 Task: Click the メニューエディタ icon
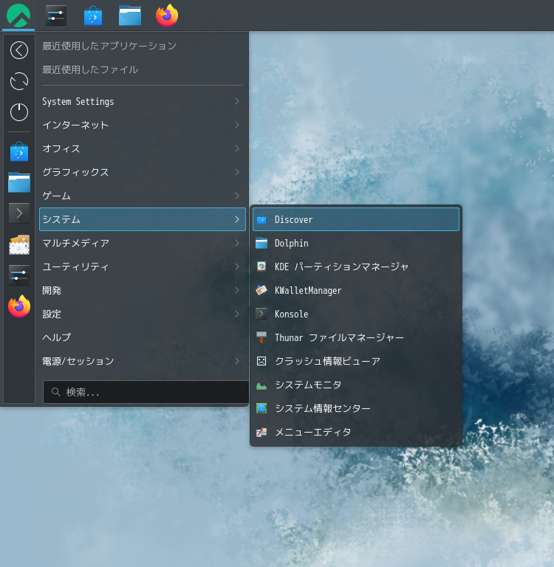tap(261, 432)
